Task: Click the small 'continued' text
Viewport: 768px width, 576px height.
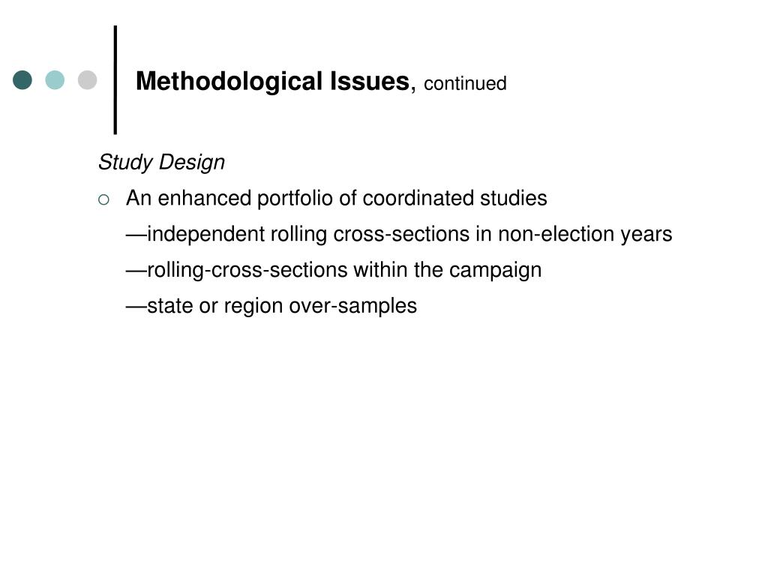Action: click(465, 84)
